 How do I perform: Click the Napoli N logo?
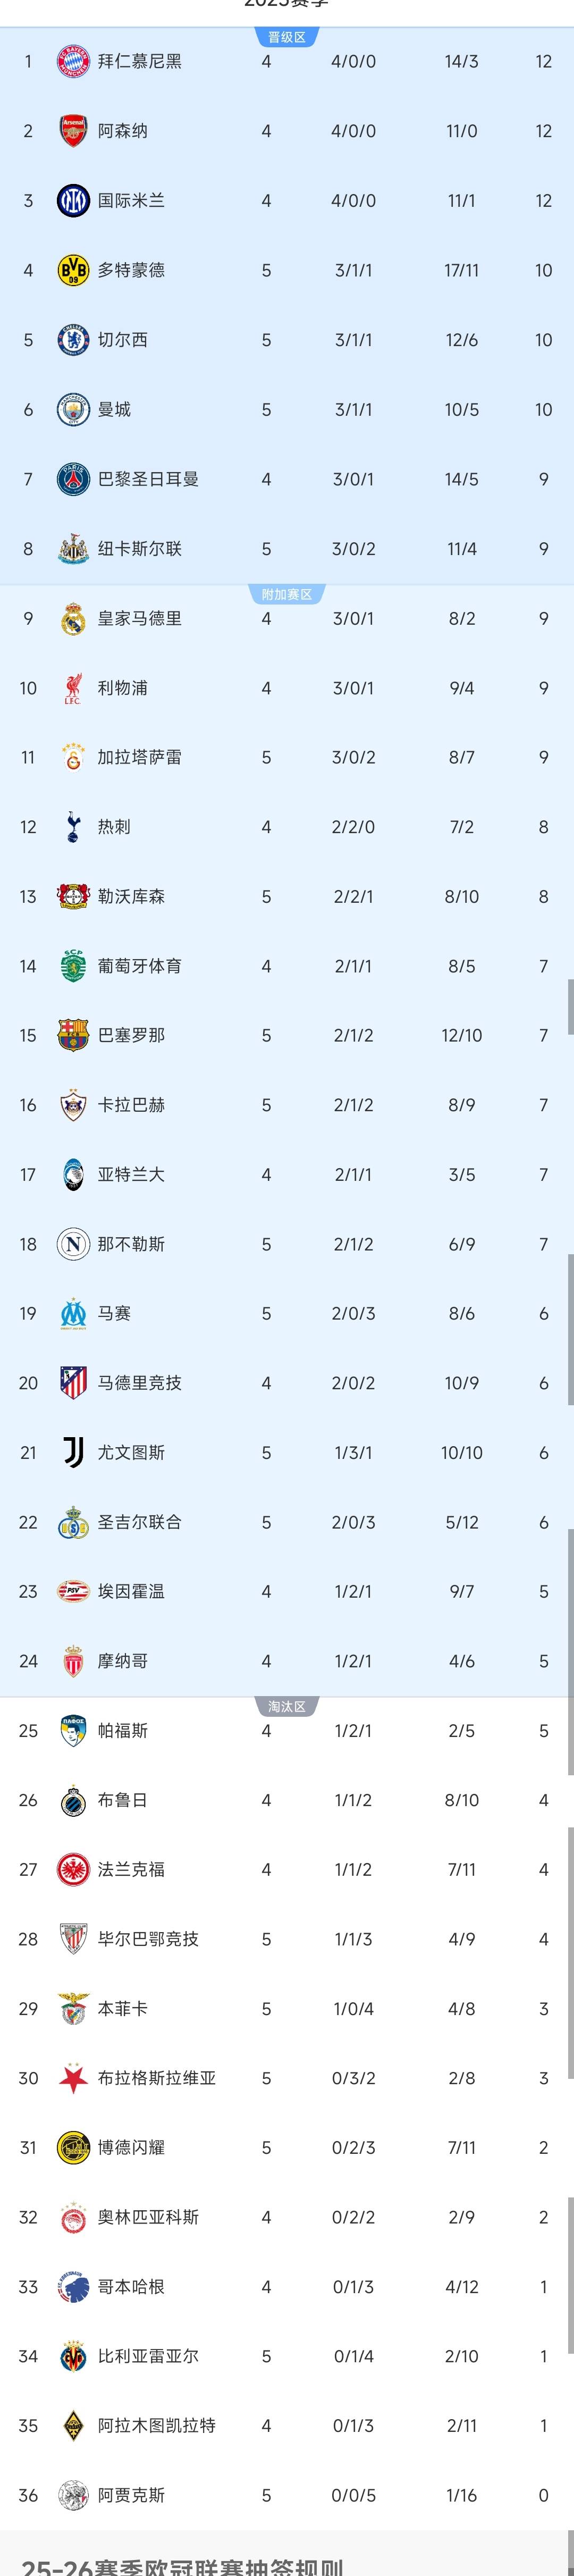(73, 1244)
